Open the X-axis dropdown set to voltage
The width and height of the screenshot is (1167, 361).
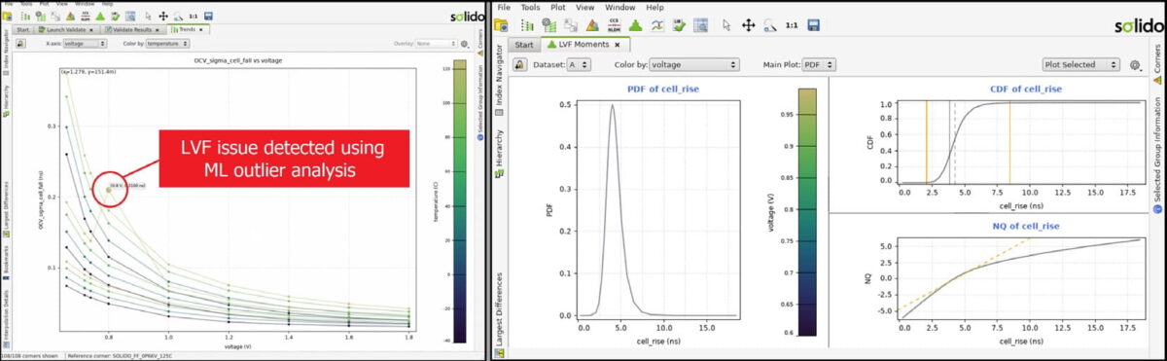(x=85, y=43)
